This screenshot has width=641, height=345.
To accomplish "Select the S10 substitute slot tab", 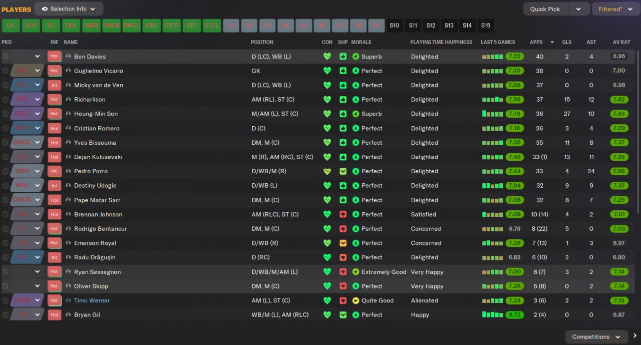I will [x=395, y=26].
